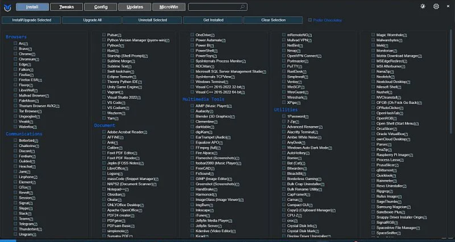This screenshot has height=242, width=455.
Task: Open the [?] help link beside Vivaldi
Action: pos(31,122)
